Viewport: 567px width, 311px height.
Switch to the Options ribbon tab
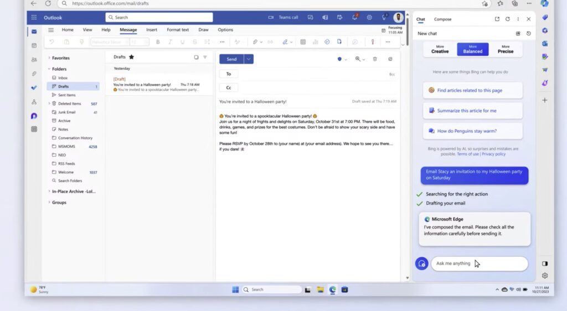(x=225, y=30)
